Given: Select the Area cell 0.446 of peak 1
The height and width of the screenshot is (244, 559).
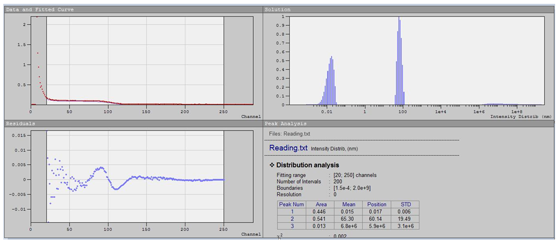Looking at the screenshot, I should 320,212.
